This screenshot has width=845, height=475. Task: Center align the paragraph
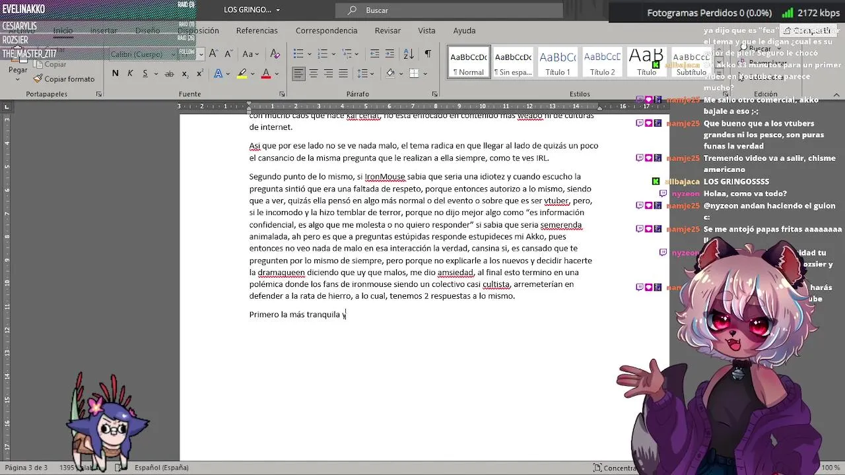pos(314,73)
